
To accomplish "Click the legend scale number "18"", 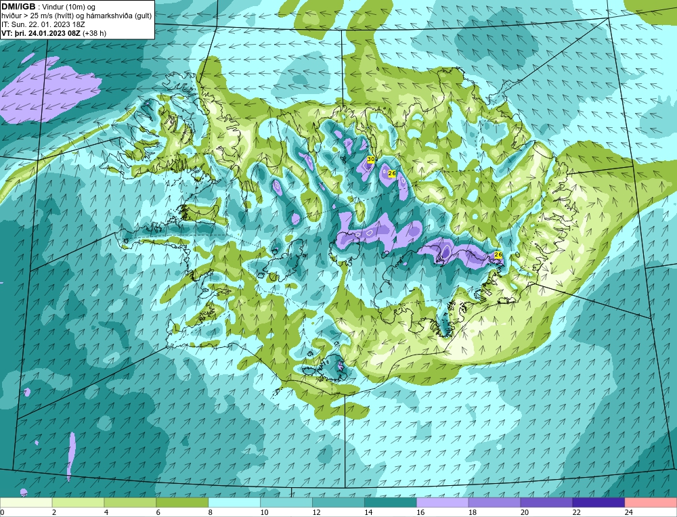I will click(473, 512).
